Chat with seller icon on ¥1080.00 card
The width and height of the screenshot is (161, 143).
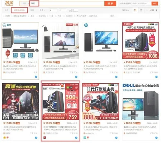tap(156, 138)
